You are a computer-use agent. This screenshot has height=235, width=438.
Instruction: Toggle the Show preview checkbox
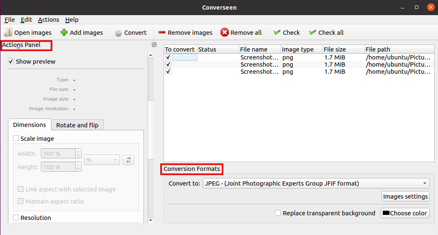[11, 61]
